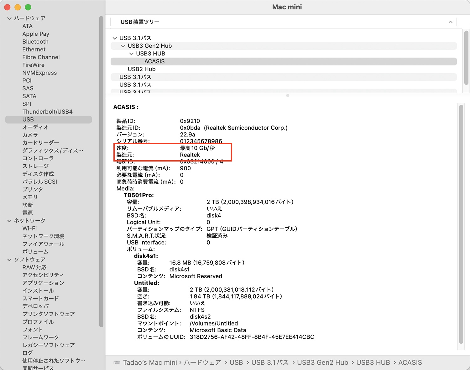Open the プリンタ hardware entry
This screenshot has width=470, height=370.
coord(33,189)
